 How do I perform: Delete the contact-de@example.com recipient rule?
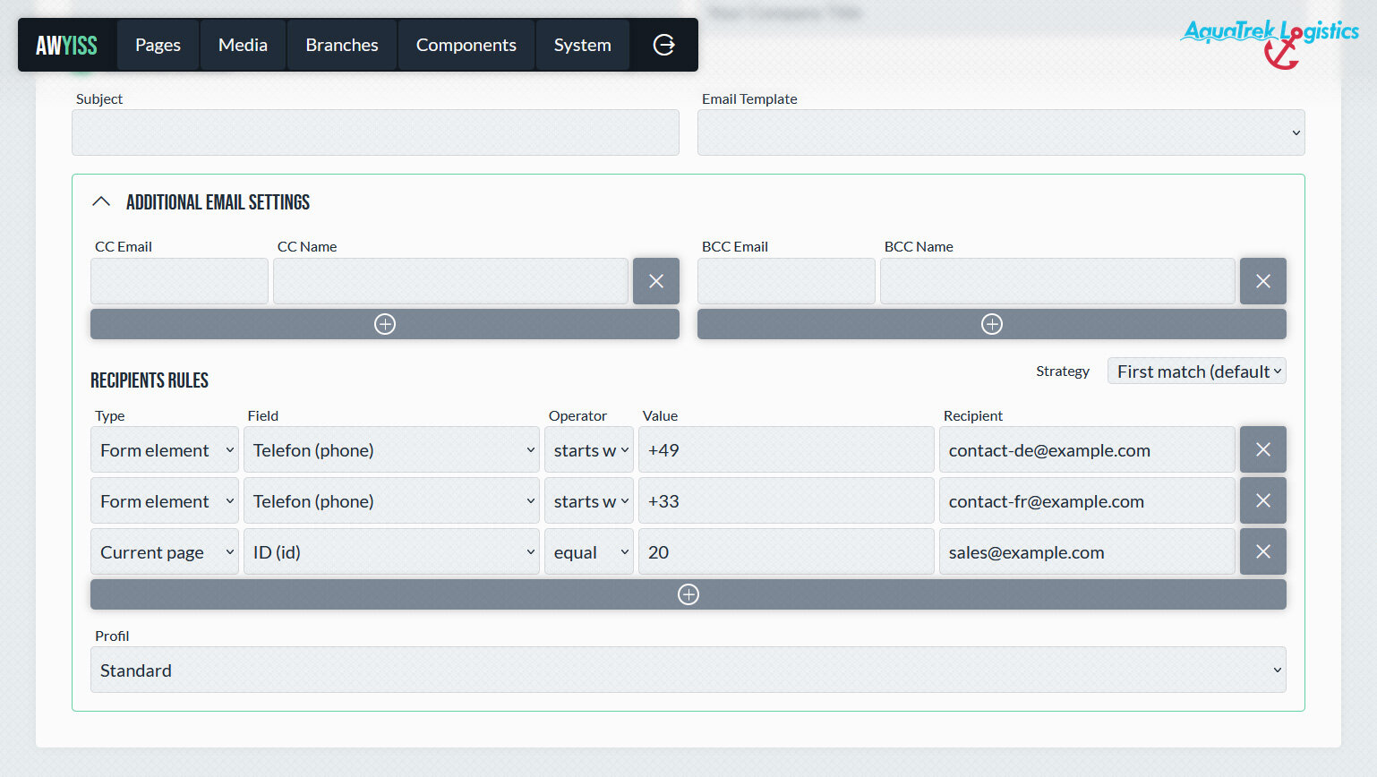pos(1262,449)
